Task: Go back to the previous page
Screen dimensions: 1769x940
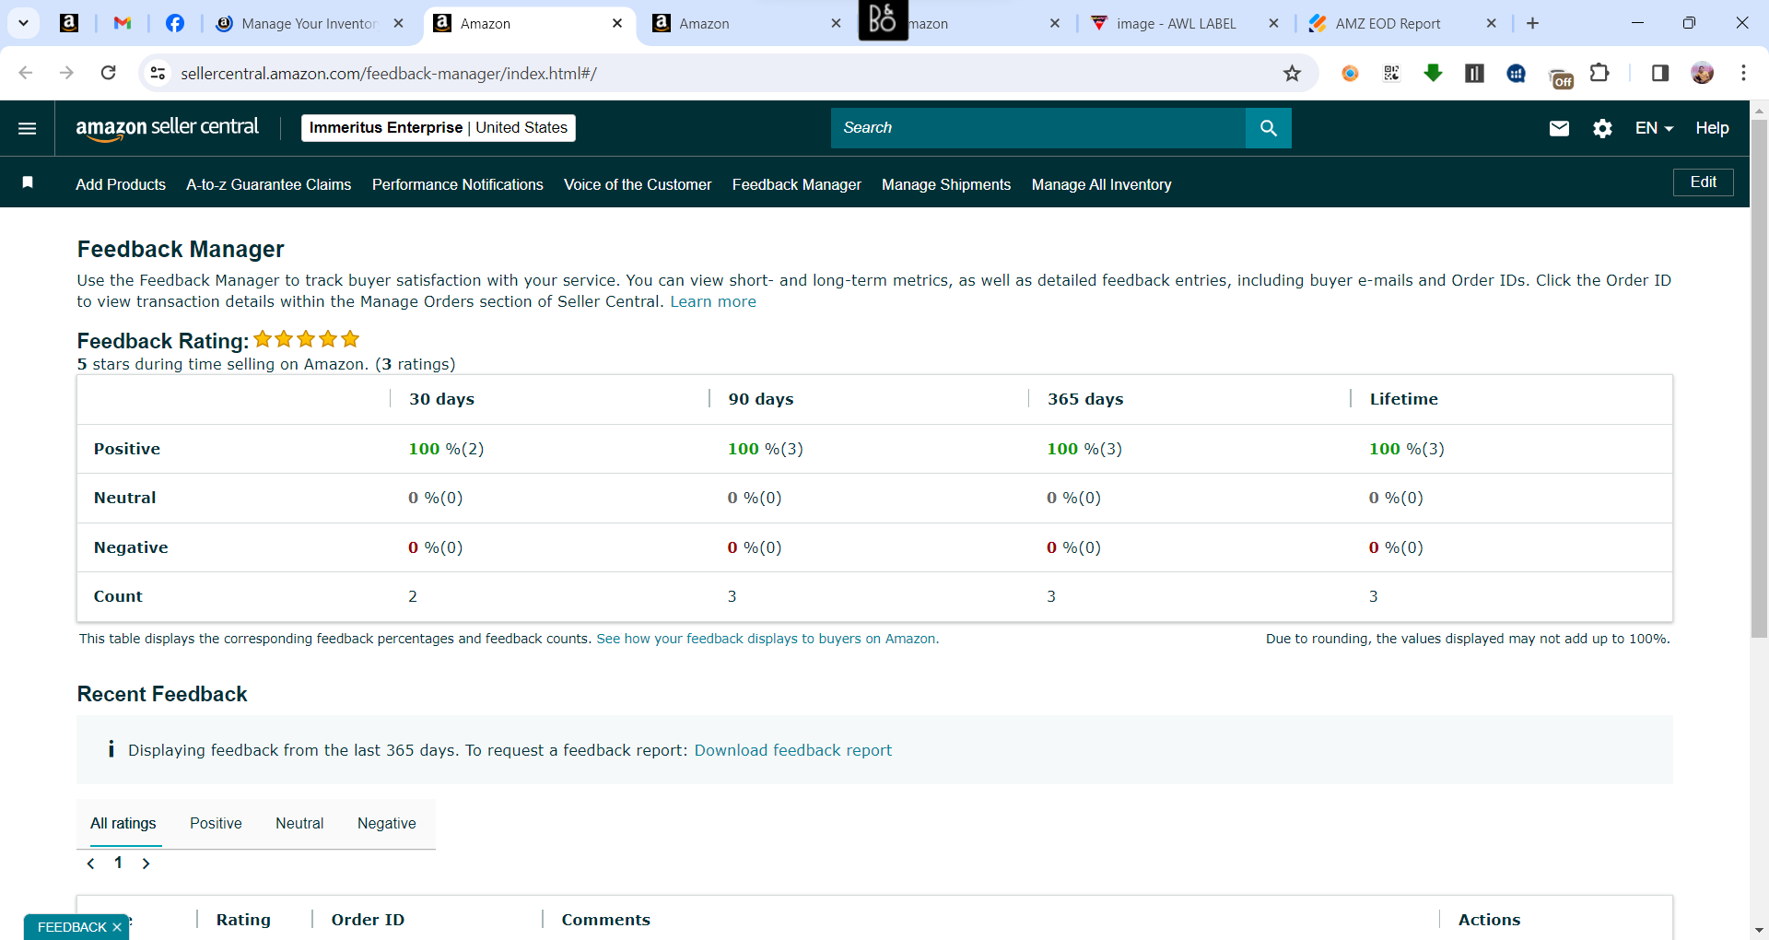Action: click(x=26, y=73)
